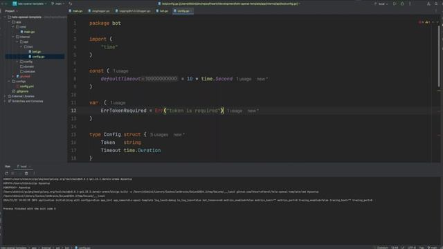Click the icon left of the search magnifier
Image resolution: width=443 pixels, height=249 pixels.
pos(428,4)
